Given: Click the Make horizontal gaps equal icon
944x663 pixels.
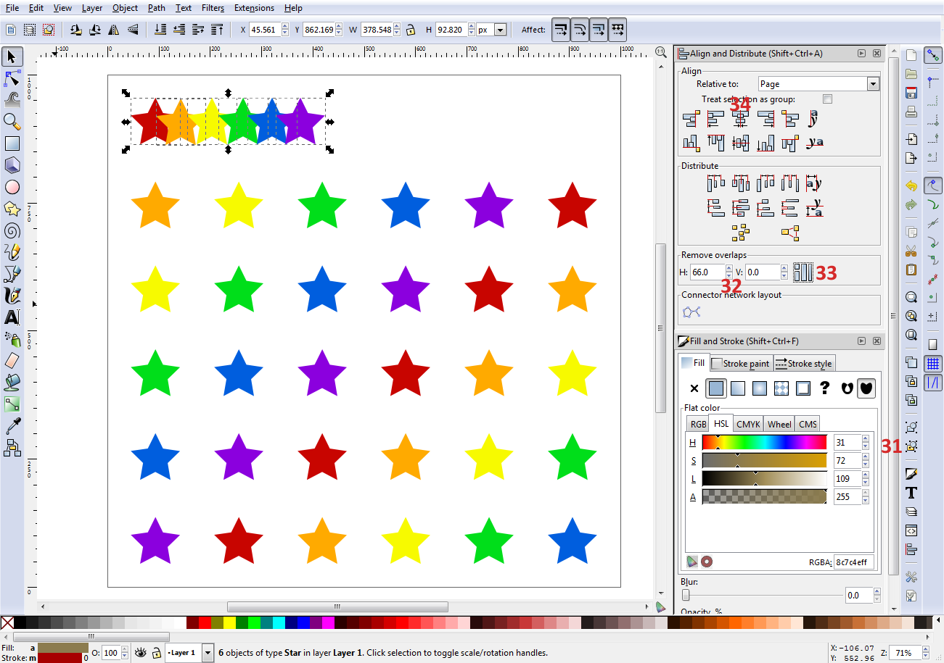Looking at the screenshot, I should tap(789, 183).
